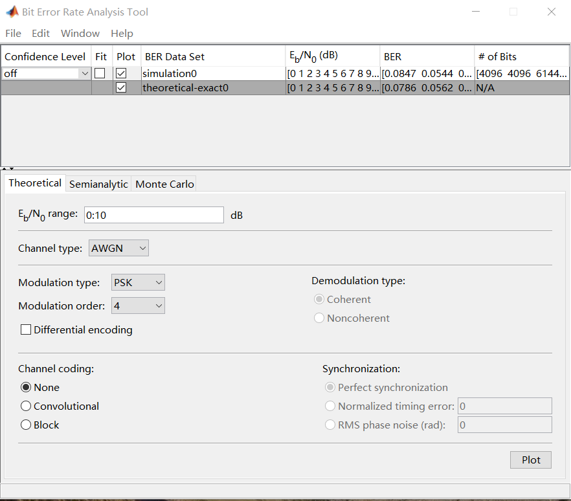Switch to the Semianalytic tab
The height and width of the screenshot is (501, 571).
[x=98, y=184]
